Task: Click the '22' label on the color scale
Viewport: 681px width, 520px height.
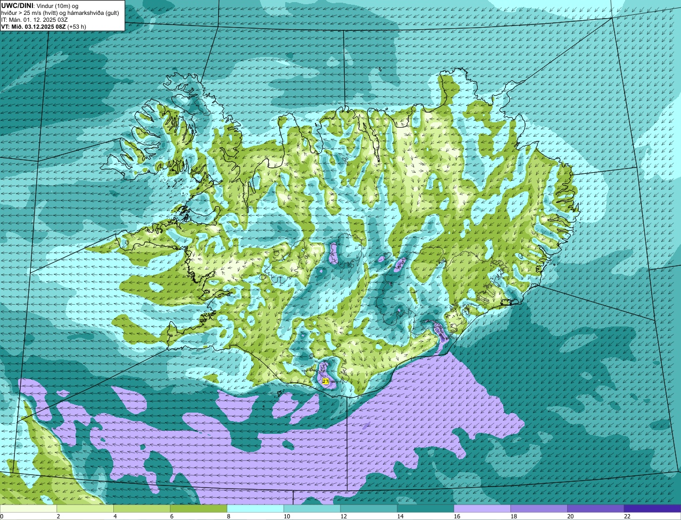Action: [x=627, y=516]
